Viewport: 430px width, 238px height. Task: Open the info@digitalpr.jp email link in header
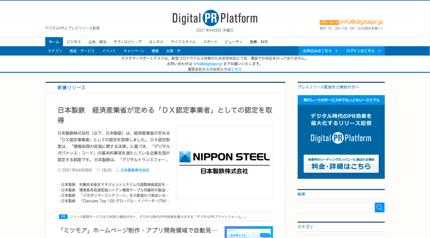(x=362, y=22)
